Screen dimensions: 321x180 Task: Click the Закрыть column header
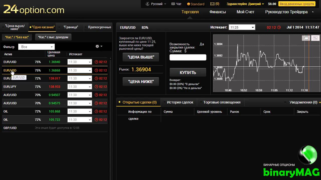(x=302, y=112)
